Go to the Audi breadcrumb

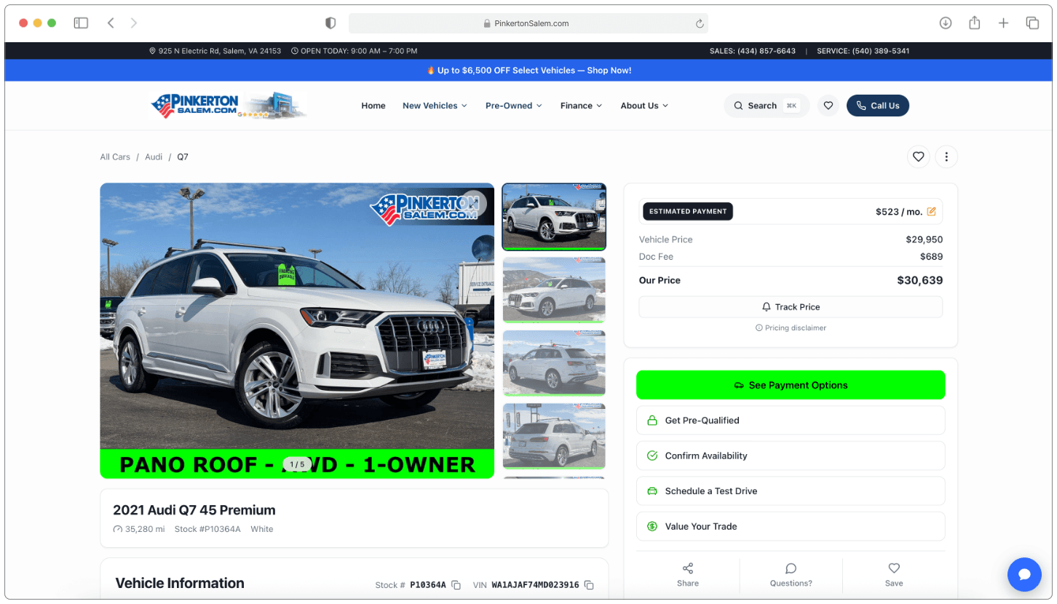point(154,156)
